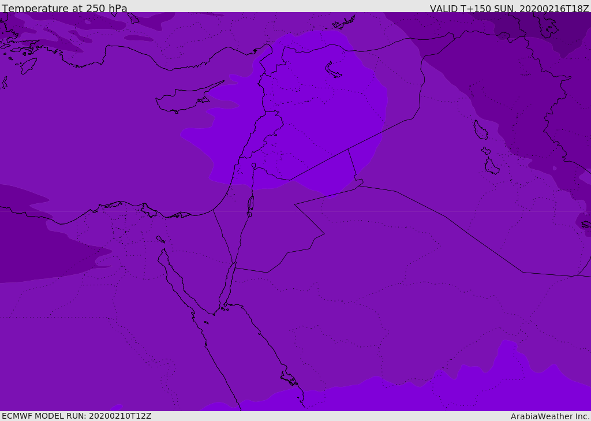Screen dimensions: 591x421
Task: Click the upper lake in central Iraq
Action: (x=480, y=130)
